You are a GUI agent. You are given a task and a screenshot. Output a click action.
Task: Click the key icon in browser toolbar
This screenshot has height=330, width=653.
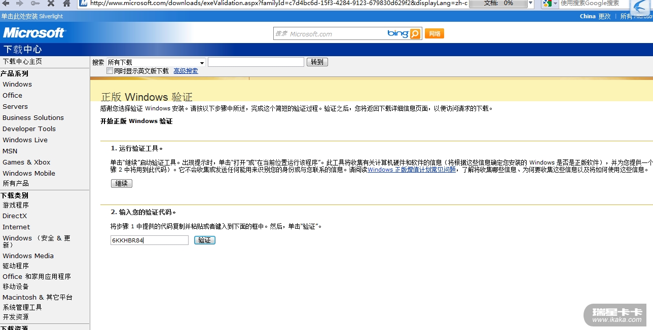click(35, 3)
